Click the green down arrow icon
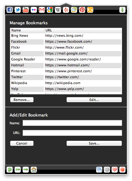The image size is (132, 181). click(122, 10)
